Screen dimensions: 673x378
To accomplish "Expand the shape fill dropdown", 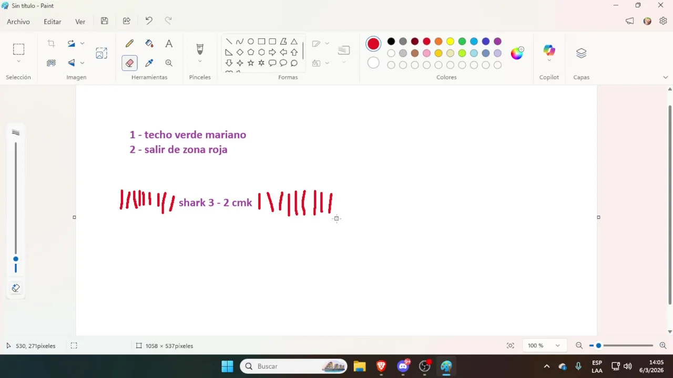I will (x=327, y=63).
